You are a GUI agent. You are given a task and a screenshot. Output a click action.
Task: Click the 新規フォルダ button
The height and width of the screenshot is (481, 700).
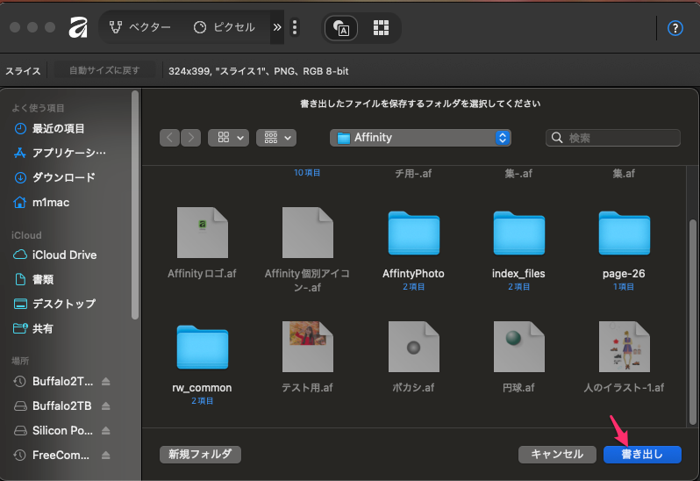click(x=200, y=454)
